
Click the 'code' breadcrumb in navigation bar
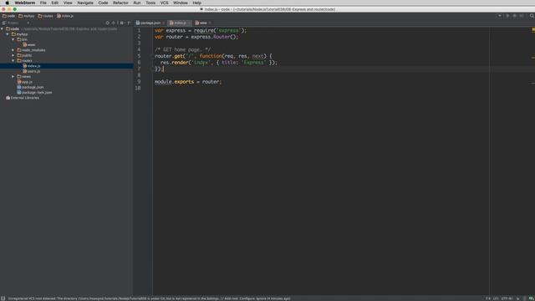click(9, 16)
